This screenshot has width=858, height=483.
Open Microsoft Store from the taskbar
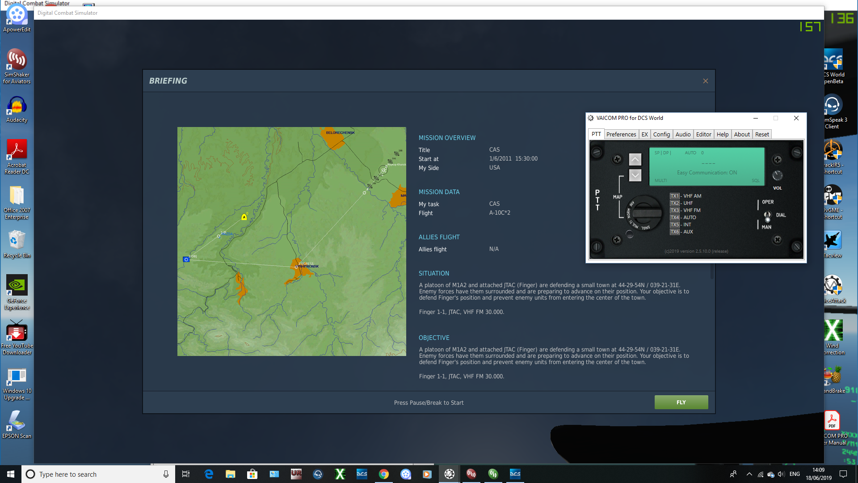click(252, 474)
